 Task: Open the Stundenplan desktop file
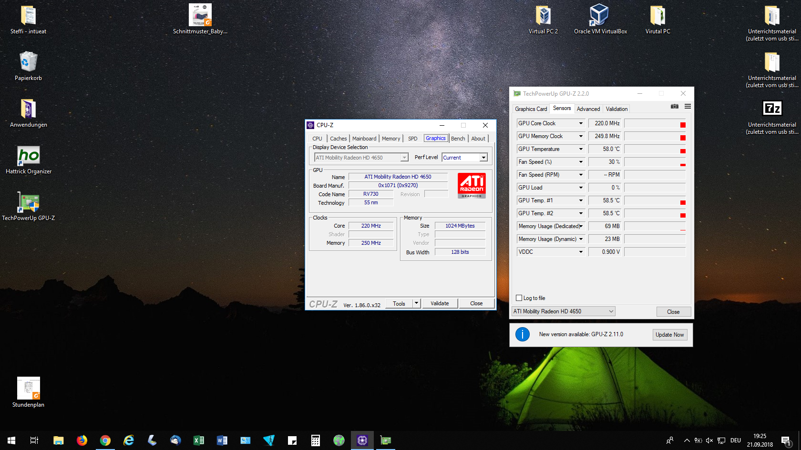tap(28, 392)
